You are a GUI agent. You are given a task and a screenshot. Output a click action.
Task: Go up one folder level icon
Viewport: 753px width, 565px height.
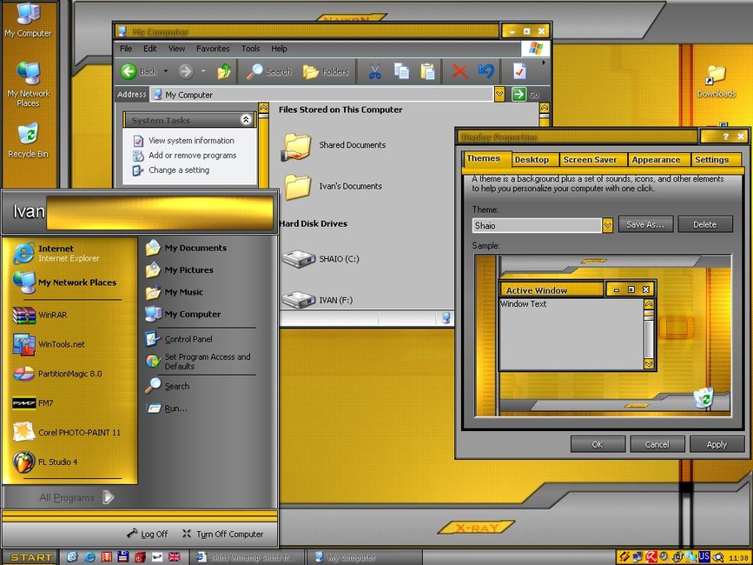(x=224, y=71)
